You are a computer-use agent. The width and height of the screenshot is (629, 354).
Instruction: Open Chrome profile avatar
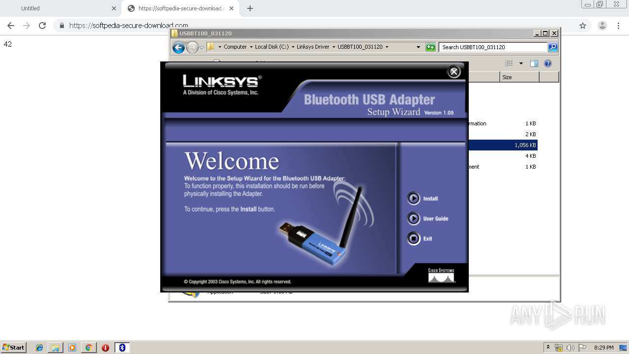click(x=602, y=26)
